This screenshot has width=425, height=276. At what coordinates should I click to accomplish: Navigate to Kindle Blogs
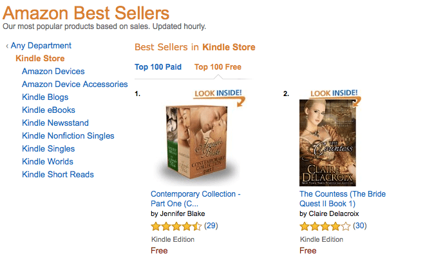(45, 97)
